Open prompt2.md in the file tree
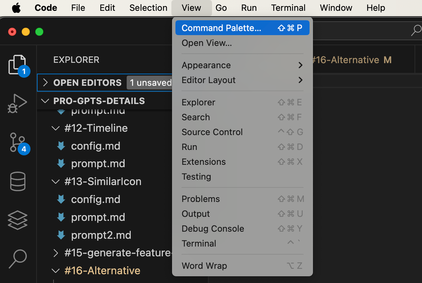The height and width of the screenshot is (283, 422). (x=101, y=235)
